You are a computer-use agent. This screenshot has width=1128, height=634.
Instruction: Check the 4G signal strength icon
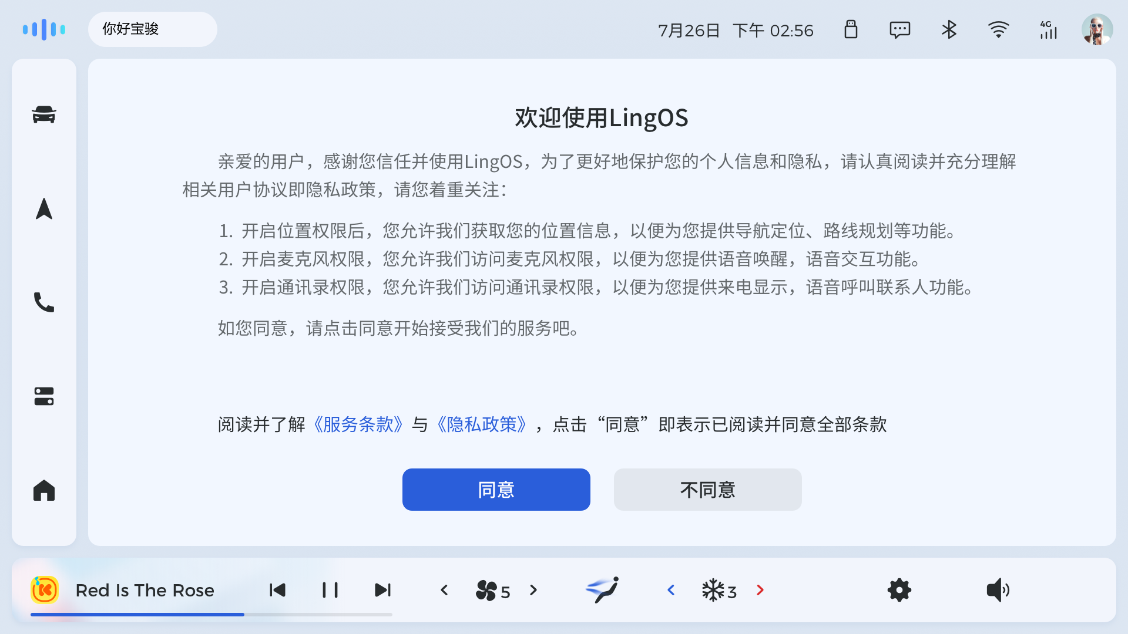coord(1048,29)
